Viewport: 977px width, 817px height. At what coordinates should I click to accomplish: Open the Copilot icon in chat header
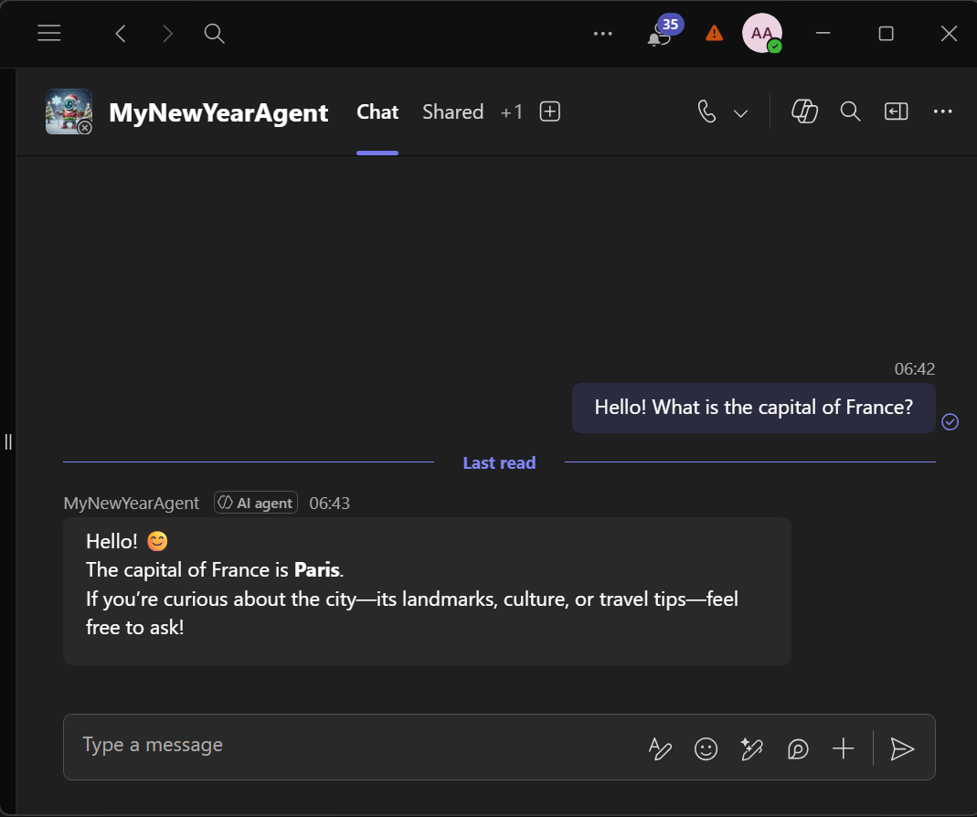pos(804,111)
